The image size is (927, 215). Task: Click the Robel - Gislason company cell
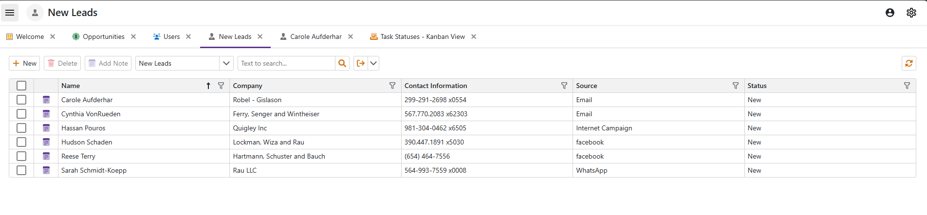coord(315,100)
